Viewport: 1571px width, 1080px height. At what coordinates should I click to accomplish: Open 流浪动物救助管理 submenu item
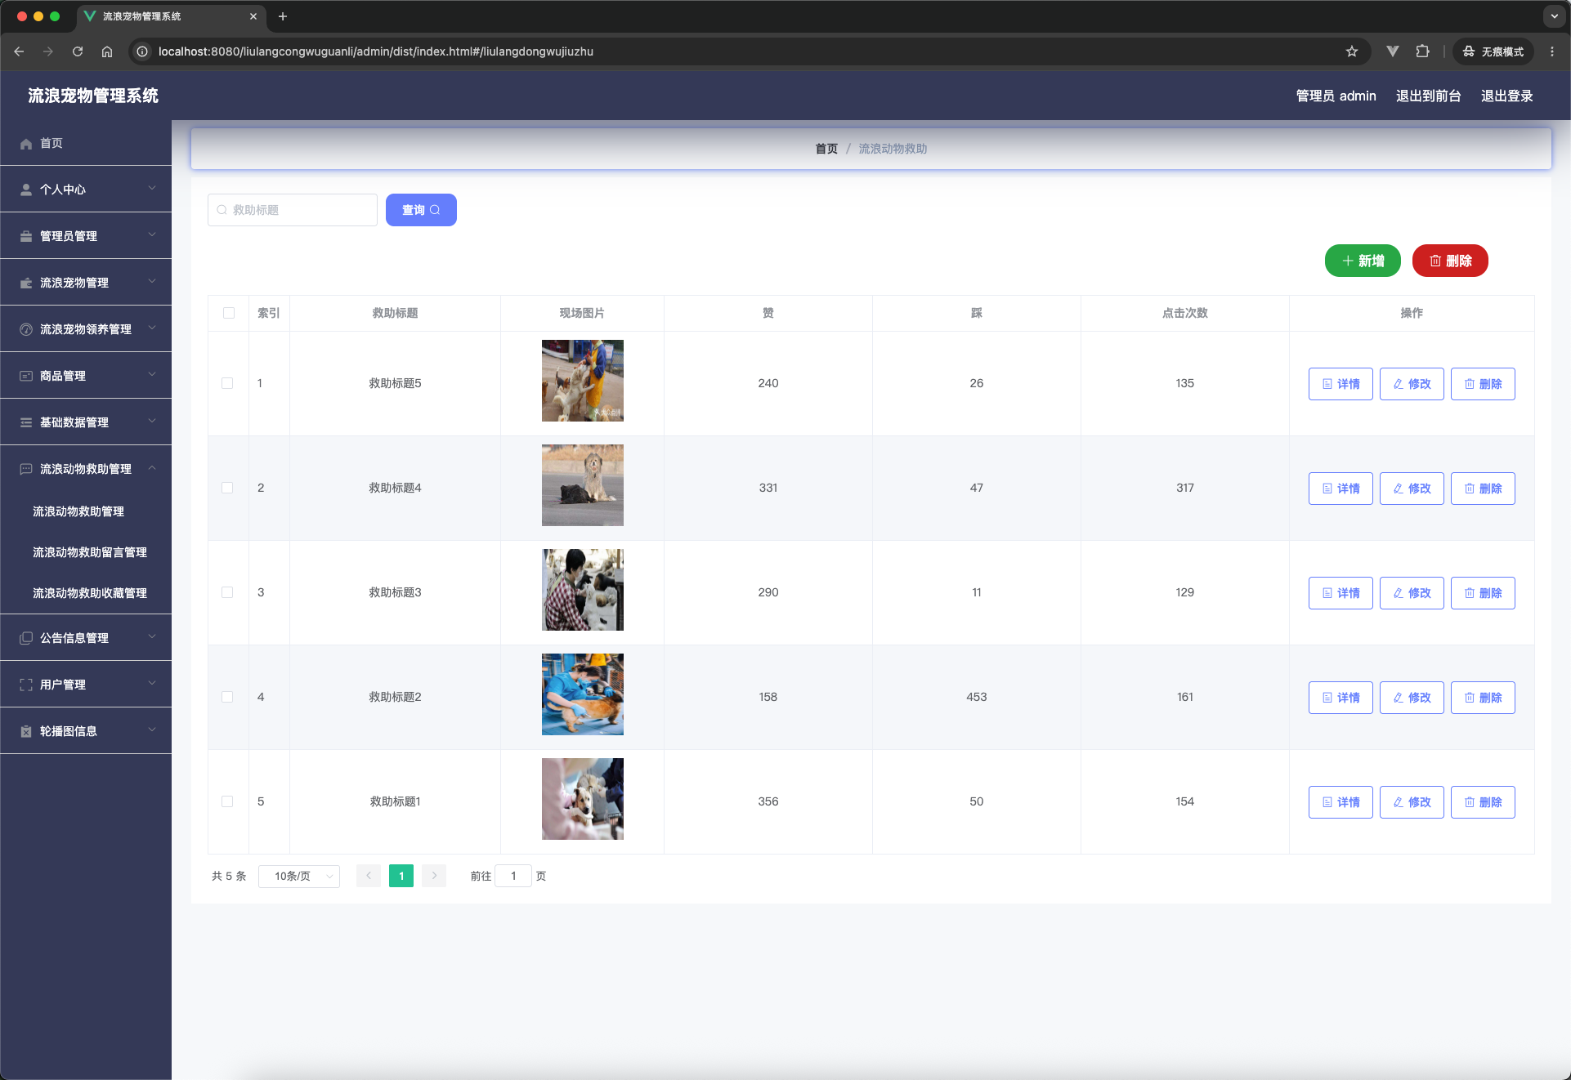coord(86,511)
